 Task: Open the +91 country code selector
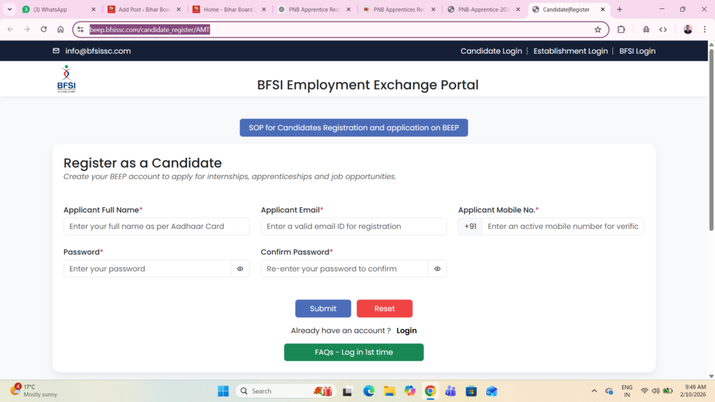(469, 226)
